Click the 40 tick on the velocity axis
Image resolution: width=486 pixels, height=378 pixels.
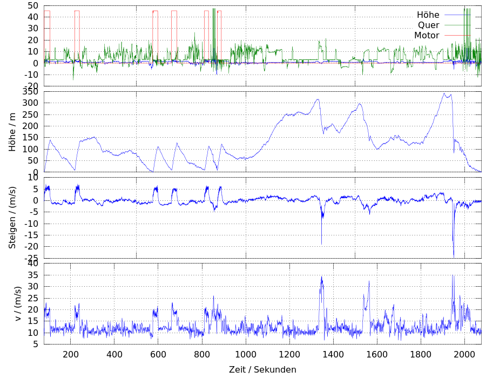33,264
